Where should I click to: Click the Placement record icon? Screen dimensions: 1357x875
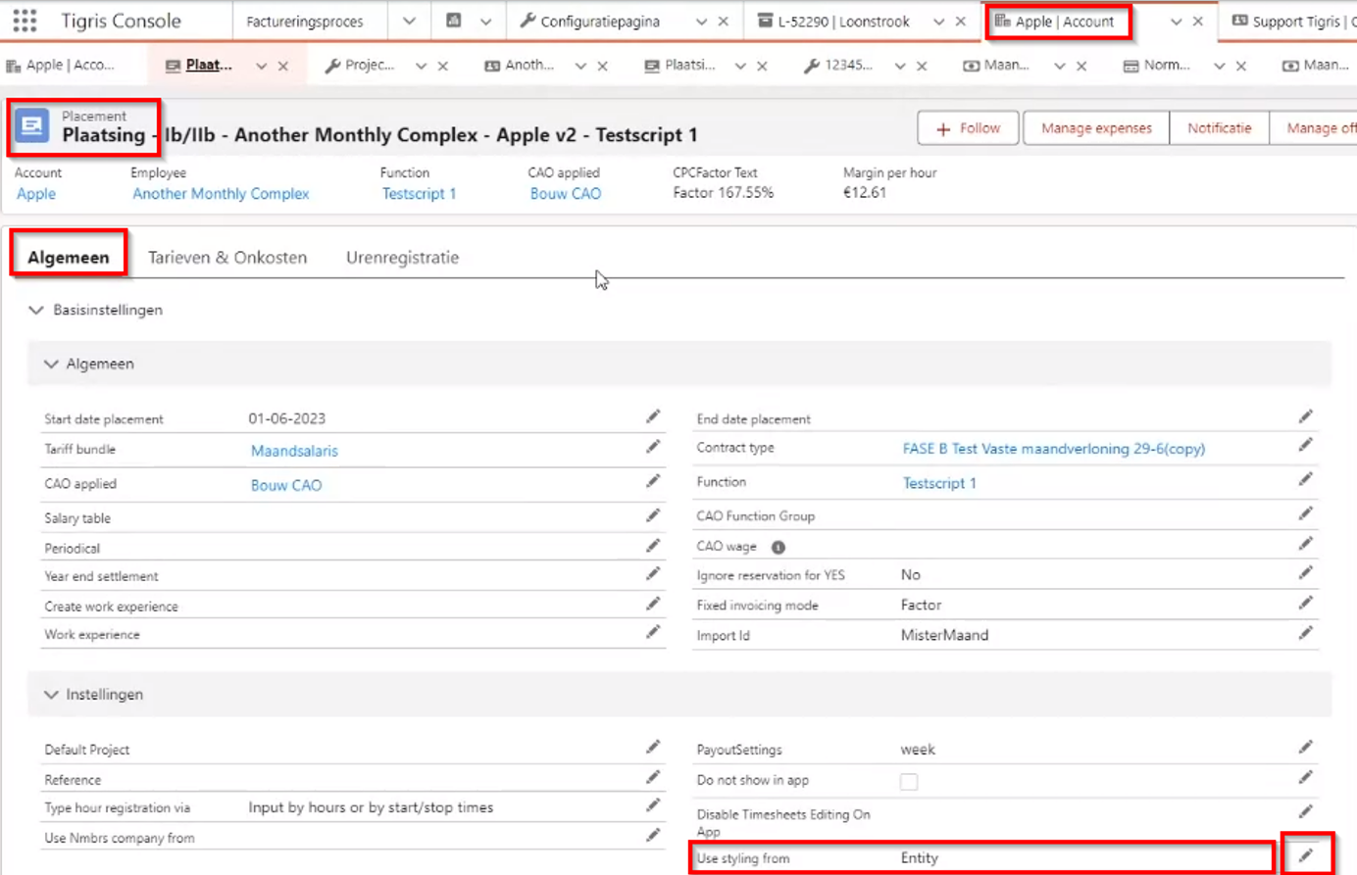click(x=32, y=126)
